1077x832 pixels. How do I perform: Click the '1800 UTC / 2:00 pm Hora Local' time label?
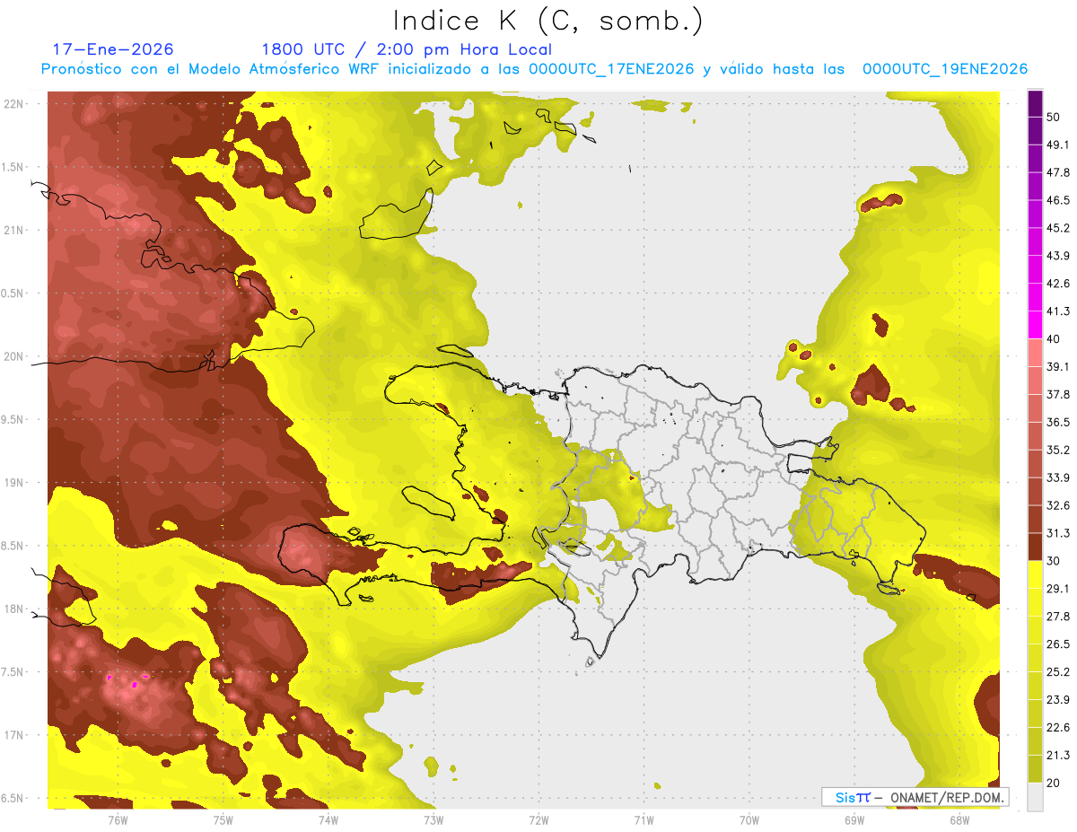[407, 49]
